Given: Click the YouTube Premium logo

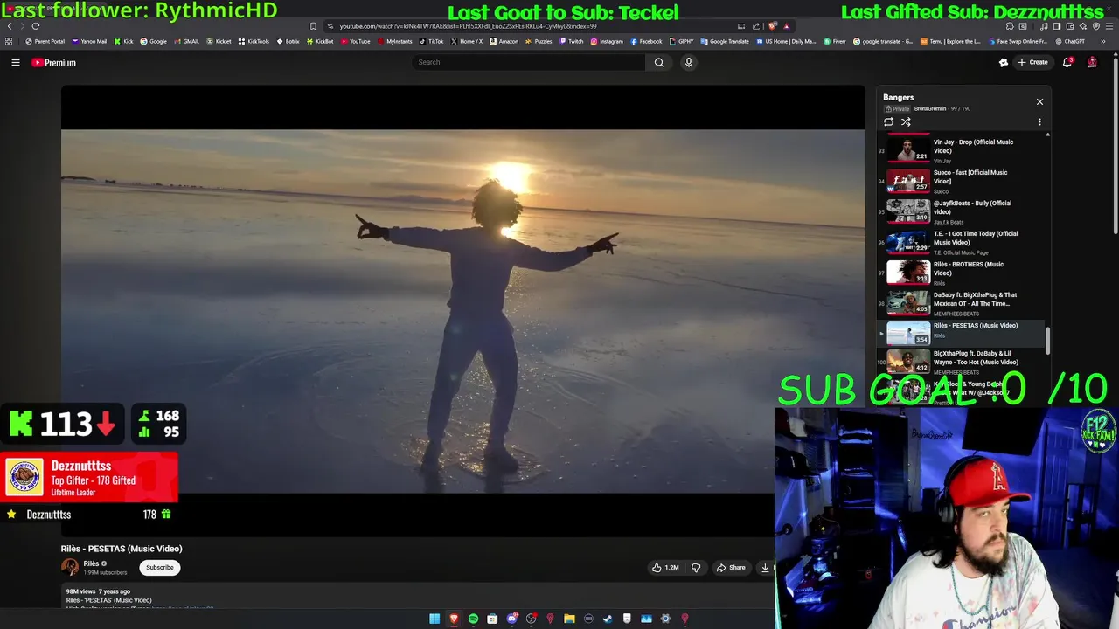Looking at the screenshot, I should click(54, 63).
